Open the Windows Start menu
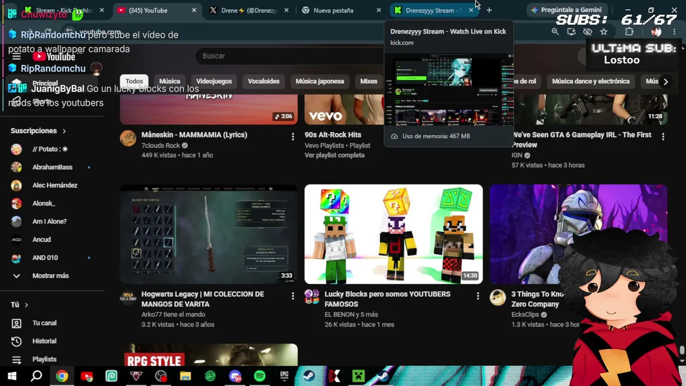Image resolution: width=686 pixels, height=386 pixels. click(x=12, y=376)
